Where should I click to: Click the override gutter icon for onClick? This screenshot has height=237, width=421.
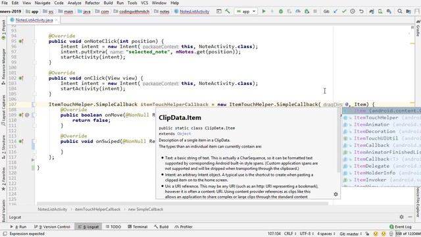(21, 78)
